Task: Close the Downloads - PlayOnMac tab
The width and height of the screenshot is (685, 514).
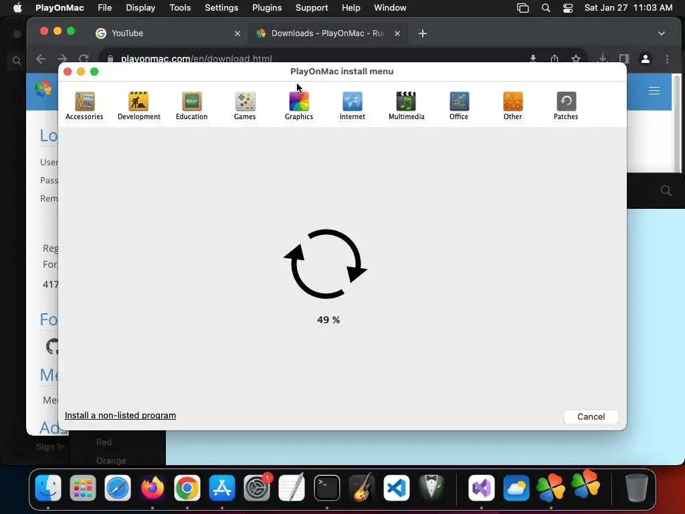Action: 397,33
